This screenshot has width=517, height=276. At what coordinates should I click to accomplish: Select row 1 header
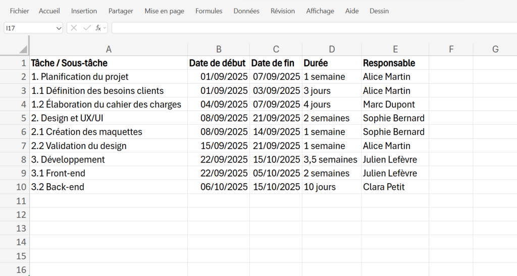(x=15, y=63)
